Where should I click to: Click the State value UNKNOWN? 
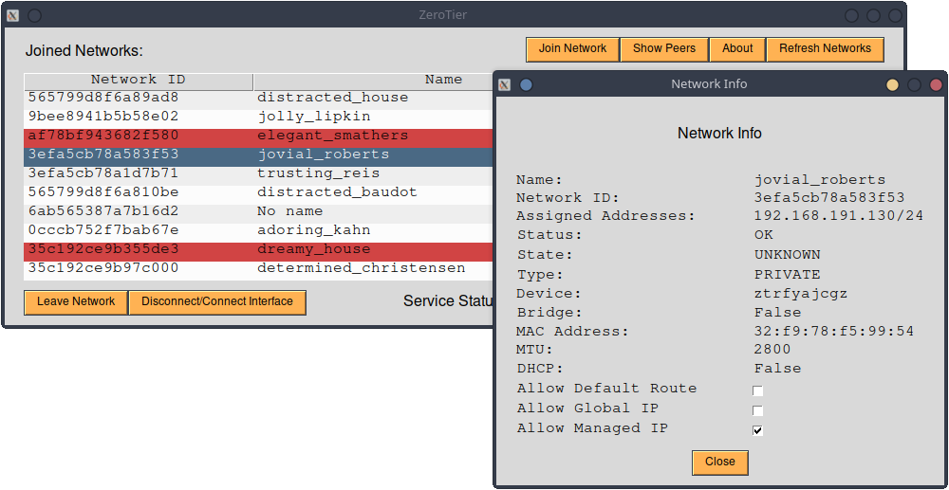[x=788, y=255]
